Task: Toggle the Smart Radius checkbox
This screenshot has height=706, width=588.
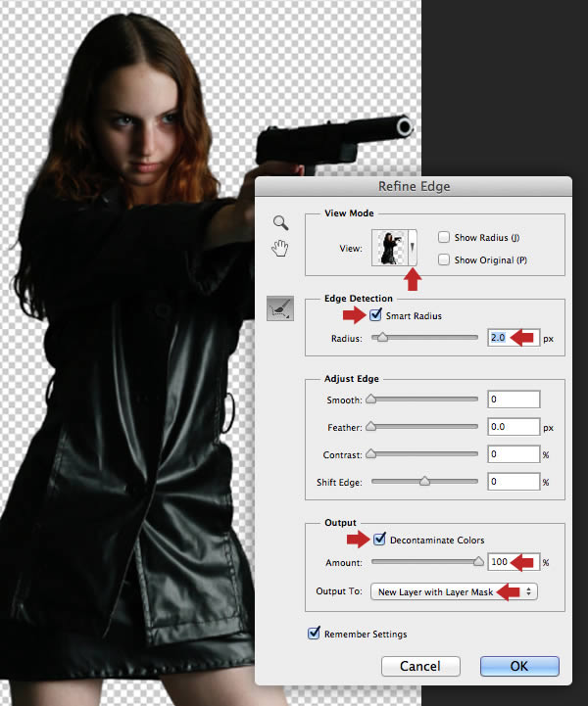Action: tap(375, 314)
